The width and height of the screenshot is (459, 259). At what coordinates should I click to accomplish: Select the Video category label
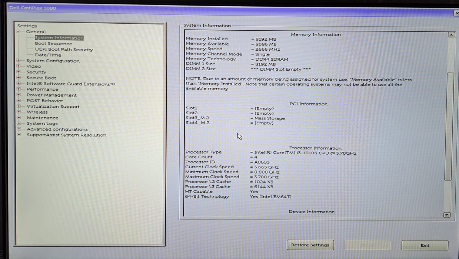coord(34,66)
